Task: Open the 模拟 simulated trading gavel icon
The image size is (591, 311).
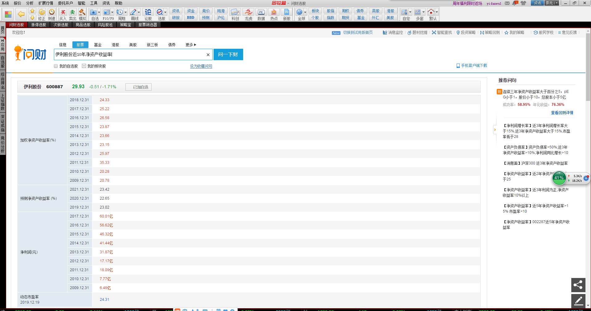Action: click(x=82, y=14)
